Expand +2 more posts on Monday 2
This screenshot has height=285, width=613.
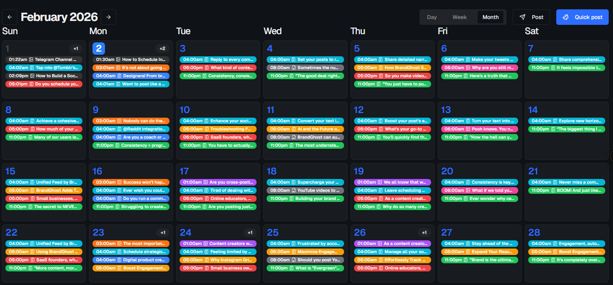162,49
